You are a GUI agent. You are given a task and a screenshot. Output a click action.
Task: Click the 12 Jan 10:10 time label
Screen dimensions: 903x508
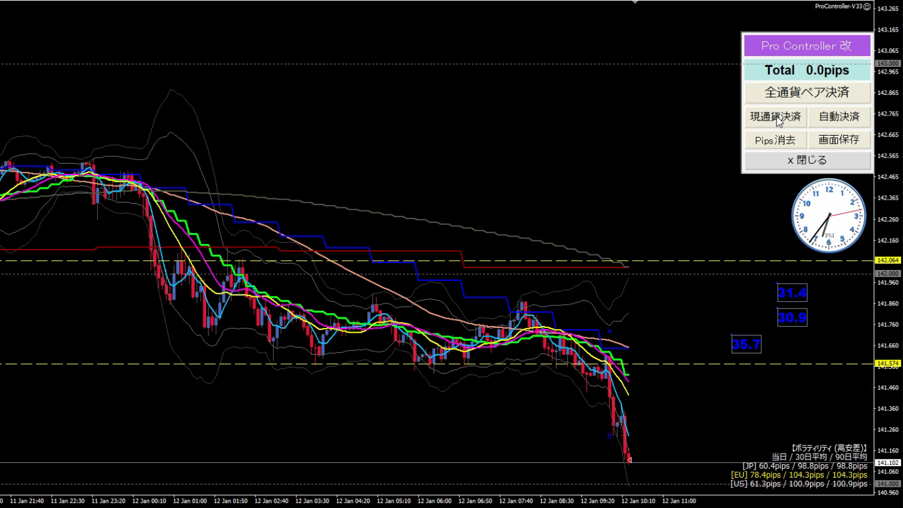point(638,501)
